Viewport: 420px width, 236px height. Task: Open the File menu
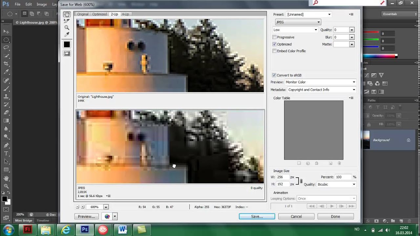click(x=17, y=4)
